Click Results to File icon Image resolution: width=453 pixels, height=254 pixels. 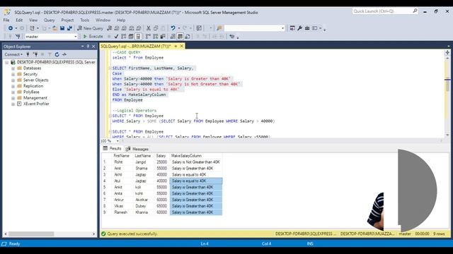[x=188, y=37]
